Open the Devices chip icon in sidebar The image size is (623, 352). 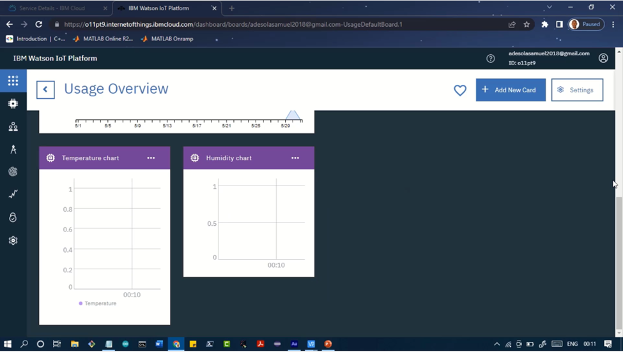13,103
